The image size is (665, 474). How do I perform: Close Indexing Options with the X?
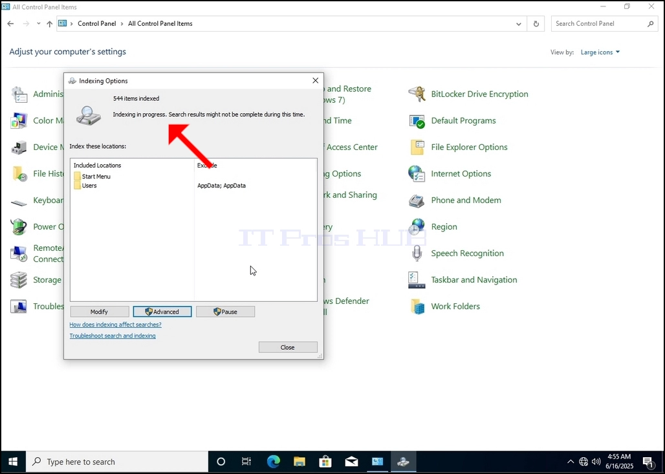[x=315, y=81]
